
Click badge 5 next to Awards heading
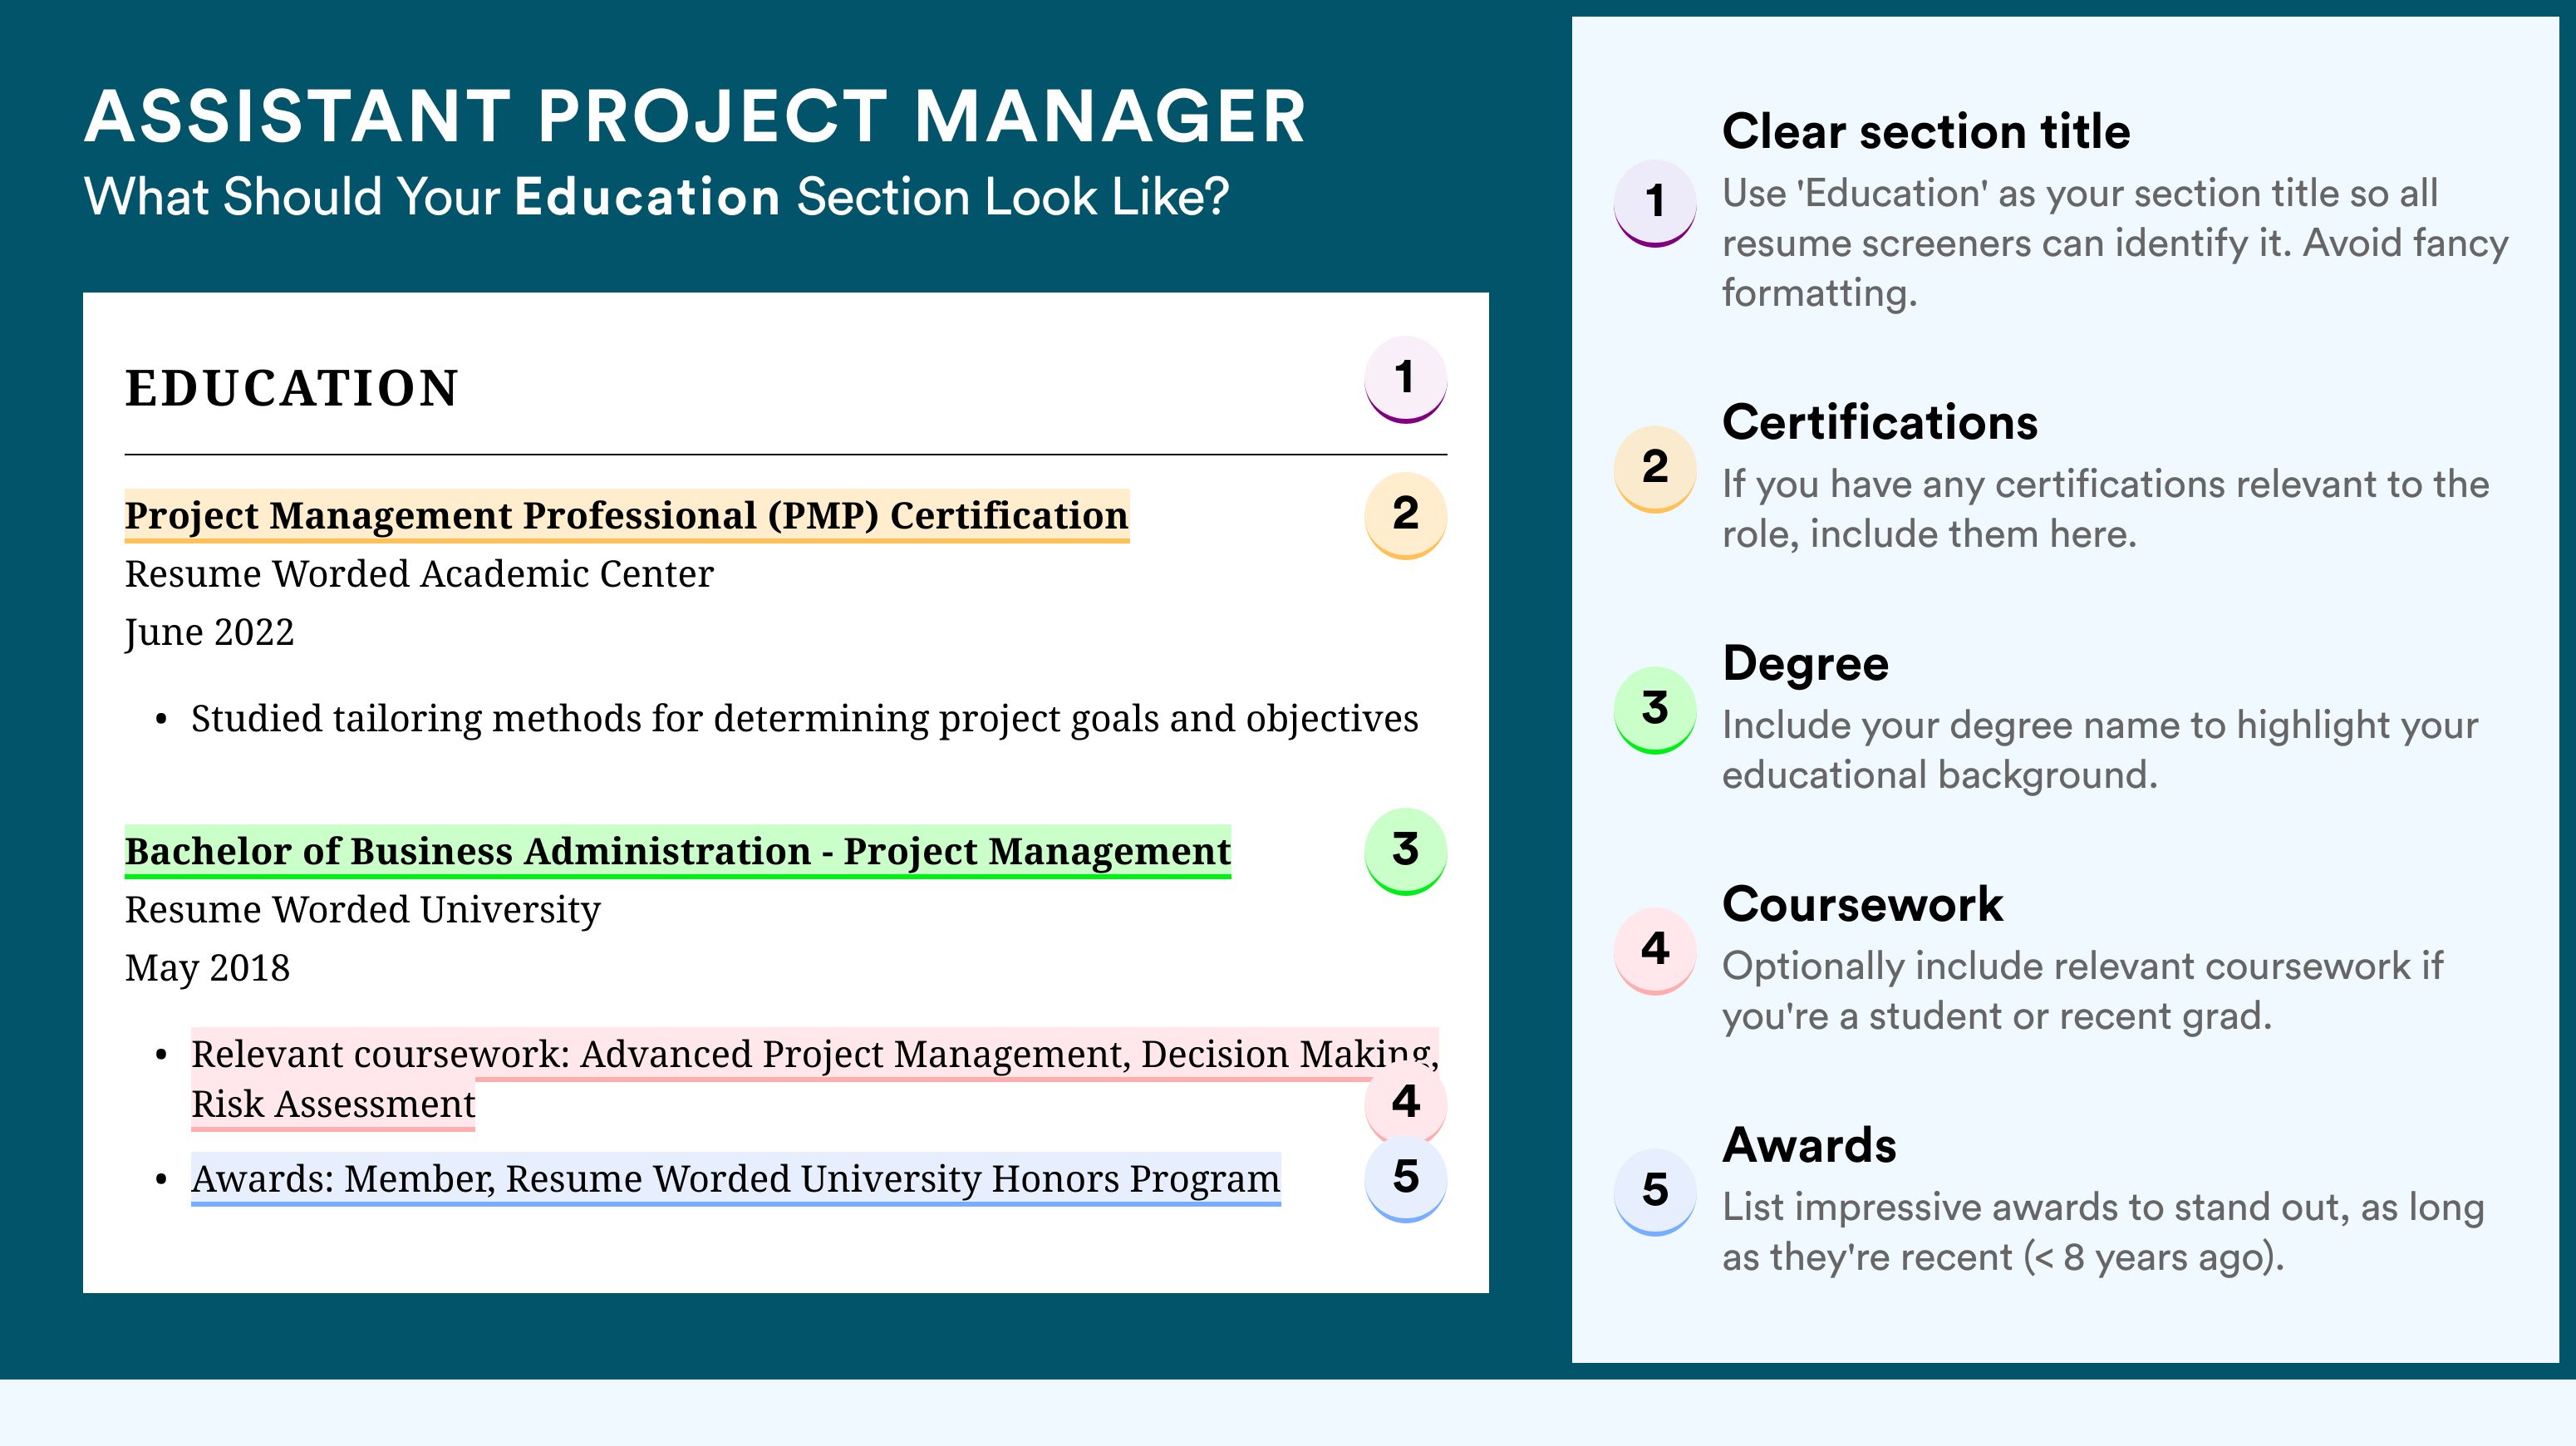(1655, 1192)
